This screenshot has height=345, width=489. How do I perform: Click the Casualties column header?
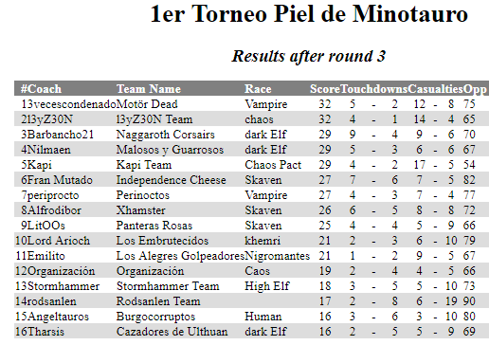click(x=435, y=89)
